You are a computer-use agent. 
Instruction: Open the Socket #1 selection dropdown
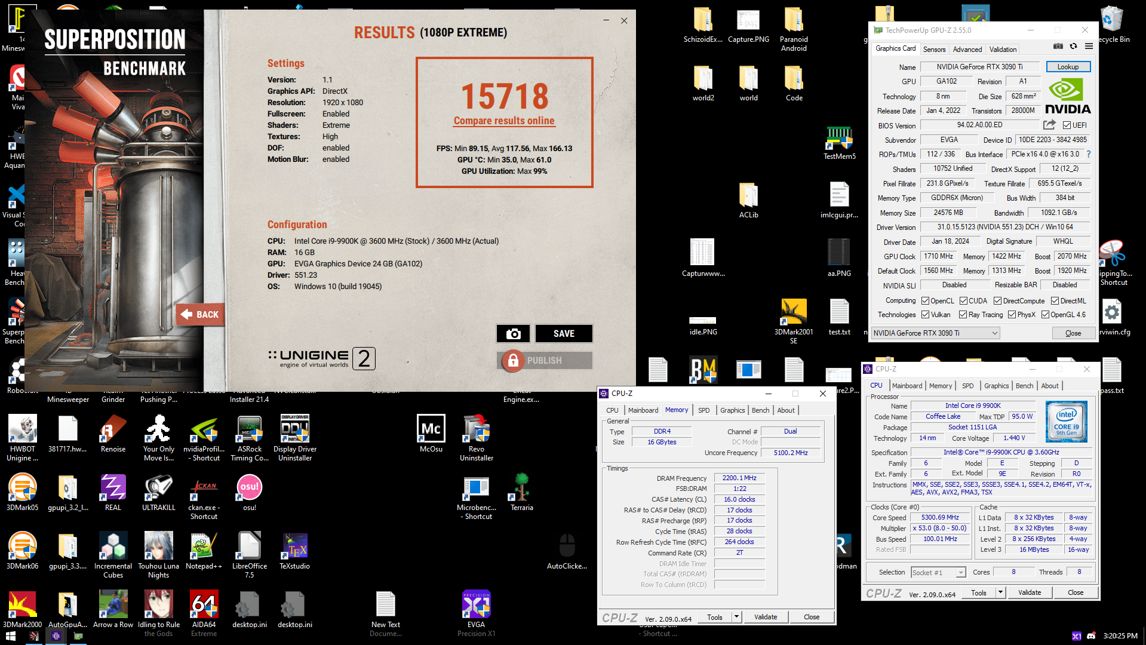point(938,572)
